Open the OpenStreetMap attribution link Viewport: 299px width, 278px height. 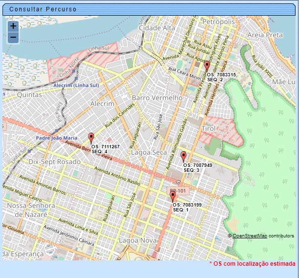point(249,236)
